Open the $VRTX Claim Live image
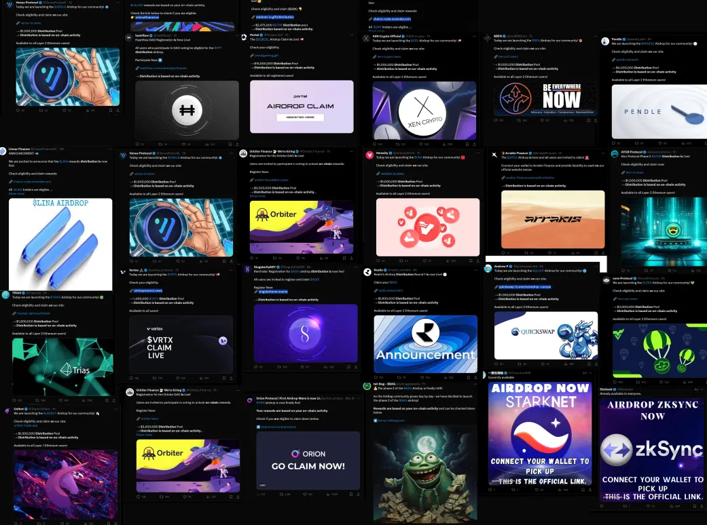 (181, 345)
